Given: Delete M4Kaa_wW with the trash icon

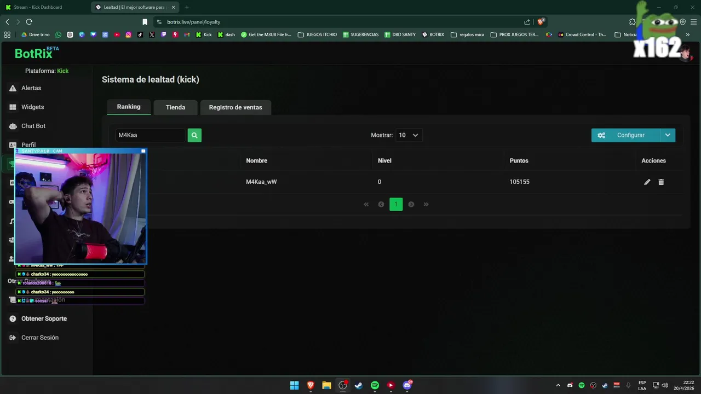Looking at the screenshot, I should [661, 182].
